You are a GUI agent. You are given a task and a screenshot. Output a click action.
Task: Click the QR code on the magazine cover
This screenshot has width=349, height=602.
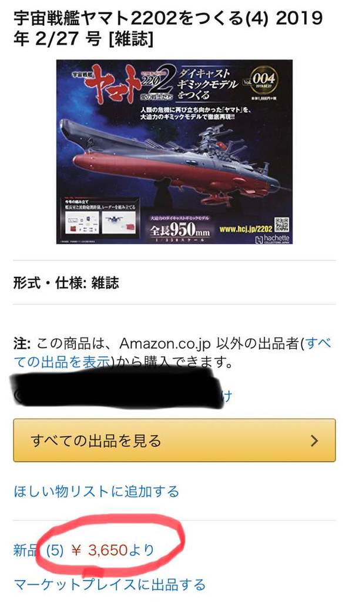281,225
